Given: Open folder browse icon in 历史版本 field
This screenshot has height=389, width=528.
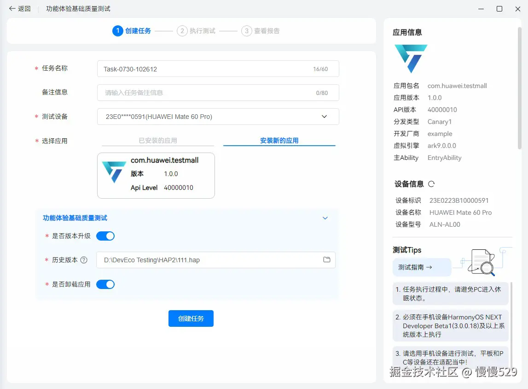Looking at the screenshot, I should (x=327, y=259).
